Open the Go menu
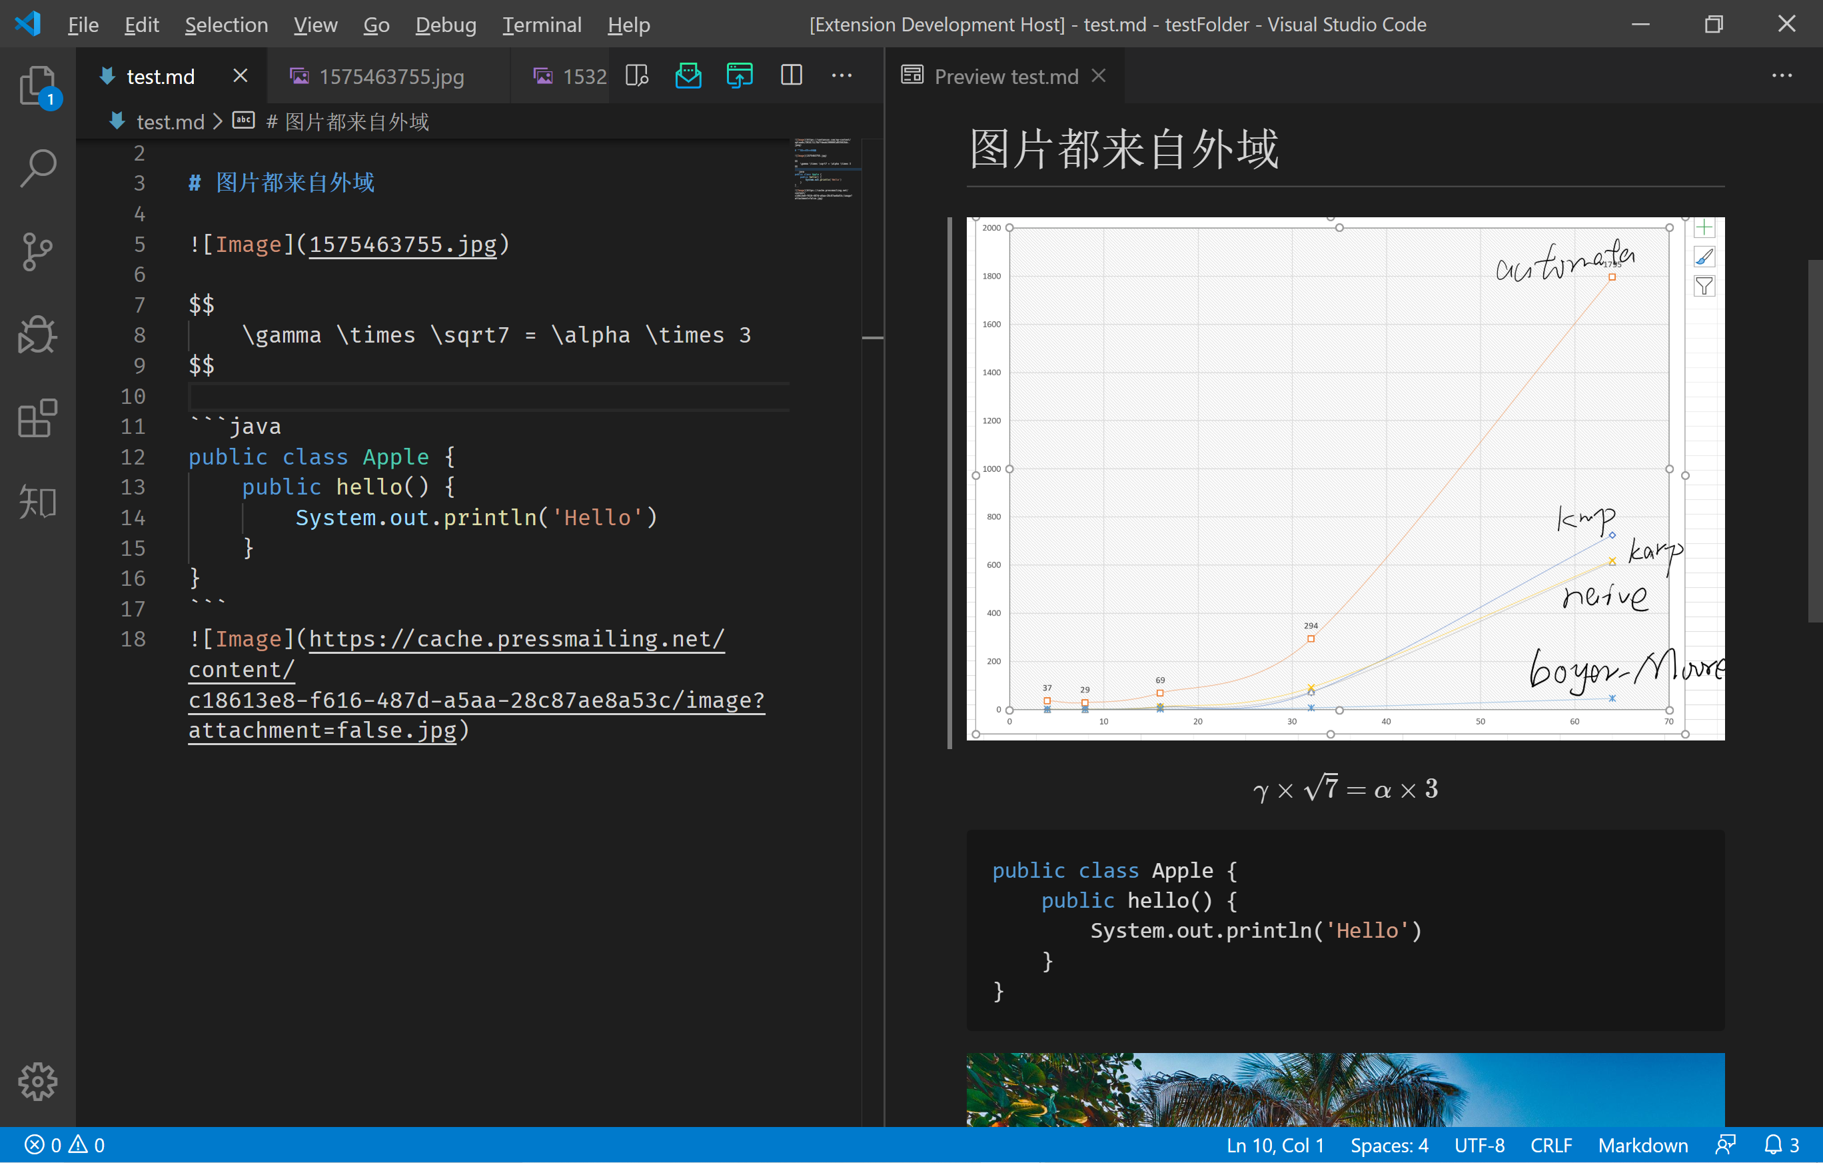Viewport: 1823px width, 1163px height. pyautogui.click(x=376, y=25)
